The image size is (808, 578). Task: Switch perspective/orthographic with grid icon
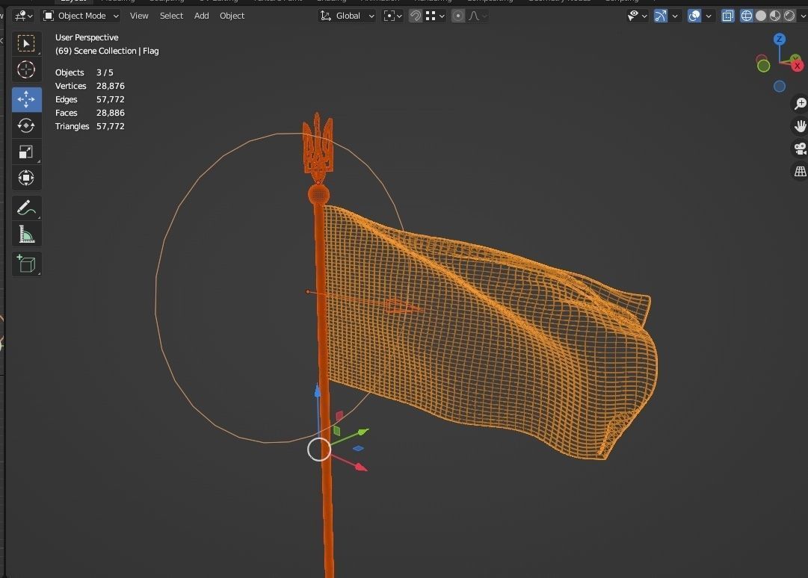[800, 172]
